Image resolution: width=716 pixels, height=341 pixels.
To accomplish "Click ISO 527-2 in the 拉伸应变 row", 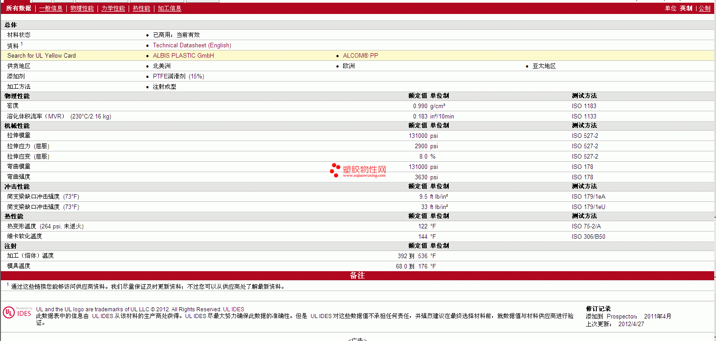I will pyautogui.click(x=585, y=157).
